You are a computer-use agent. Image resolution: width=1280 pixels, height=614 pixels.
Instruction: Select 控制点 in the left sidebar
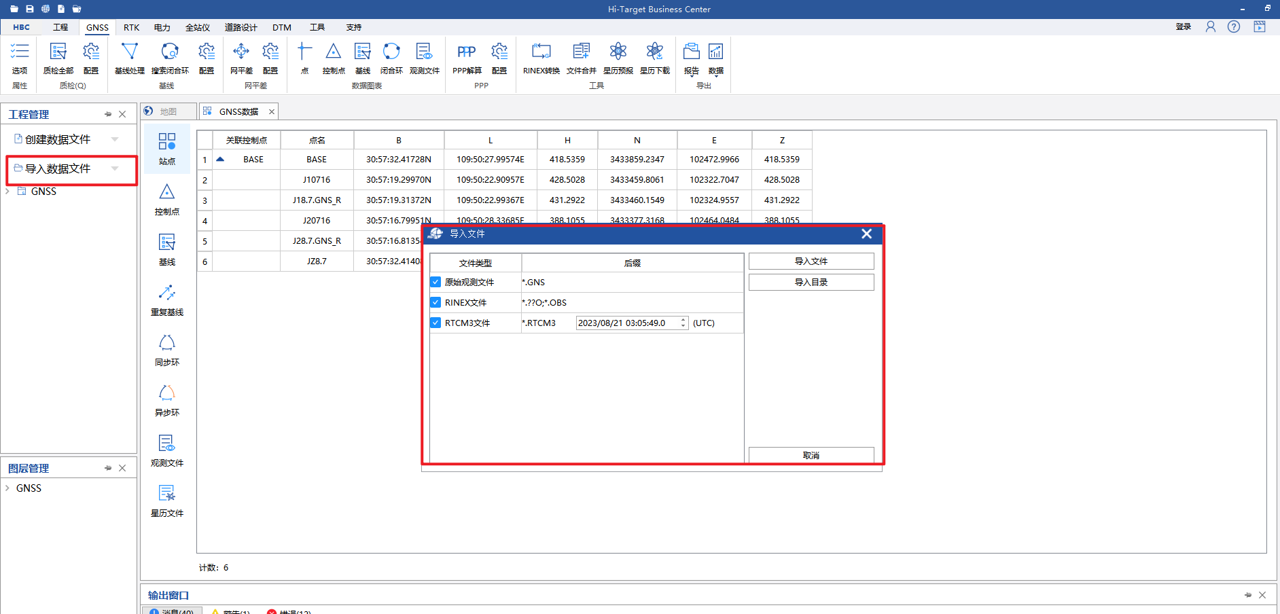166,200
